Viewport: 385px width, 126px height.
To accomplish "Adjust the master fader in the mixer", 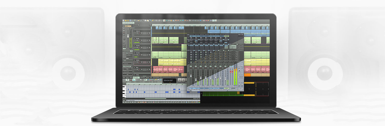I will [231, 71].
